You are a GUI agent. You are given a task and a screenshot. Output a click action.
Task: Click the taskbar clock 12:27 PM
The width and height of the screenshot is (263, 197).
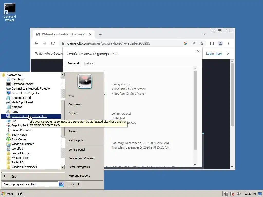click(250, 194)
